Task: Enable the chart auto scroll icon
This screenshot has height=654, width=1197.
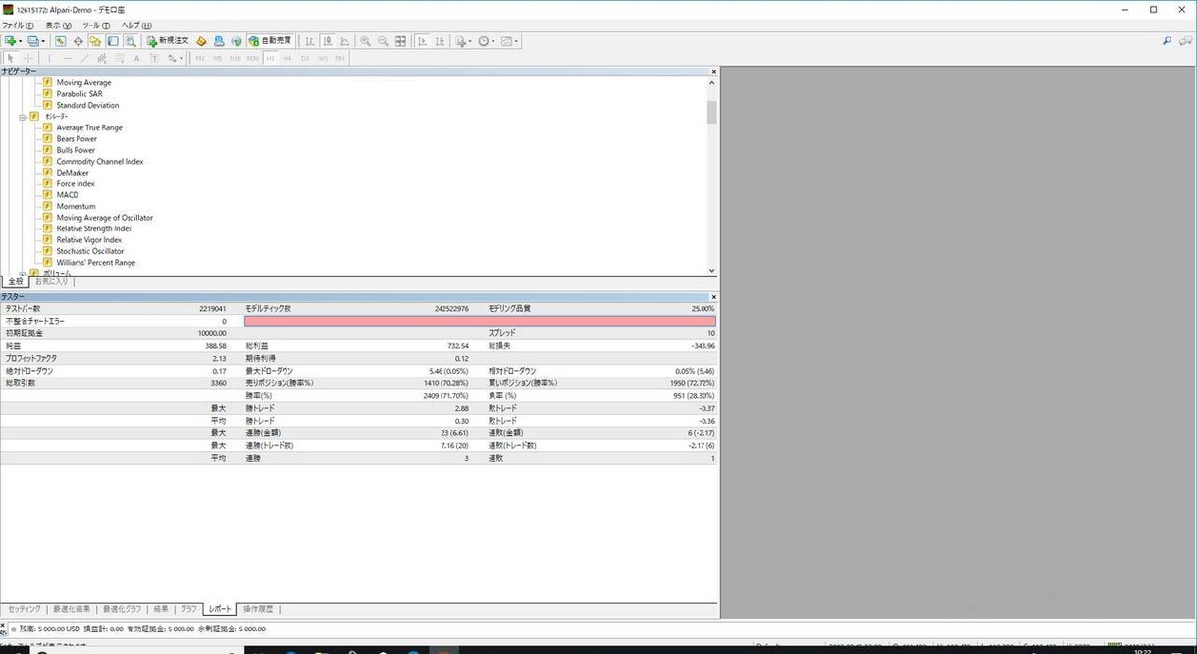Action: click(422, 41)
